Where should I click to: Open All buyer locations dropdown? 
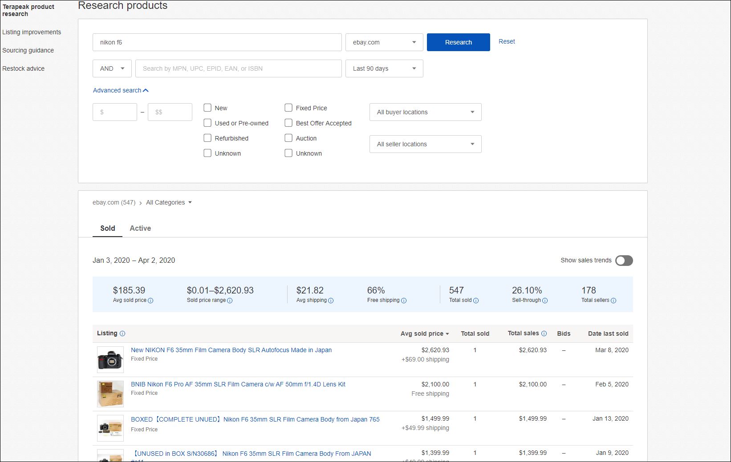coord(426,112)
